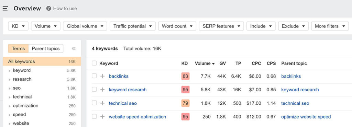Open the optimize website speed parent topic link
Screen dimensions: 352x127
pyautogui.click(x=306, y=117)
